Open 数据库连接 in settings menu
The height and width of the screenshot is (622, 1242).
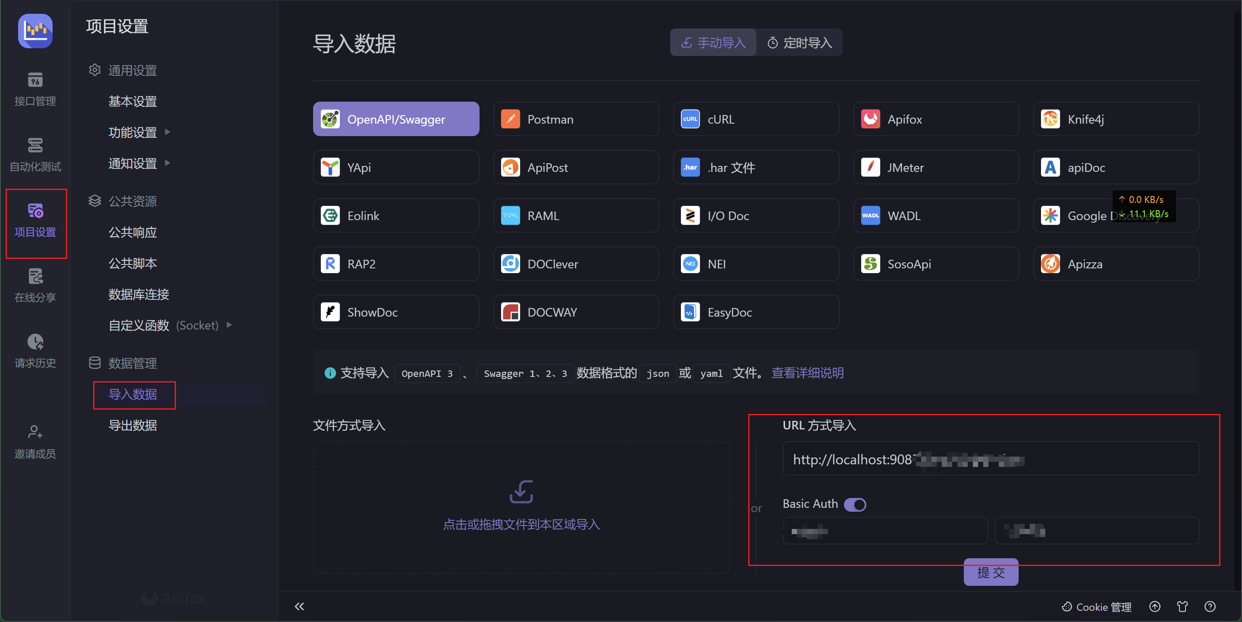click(x=138, y=294)
